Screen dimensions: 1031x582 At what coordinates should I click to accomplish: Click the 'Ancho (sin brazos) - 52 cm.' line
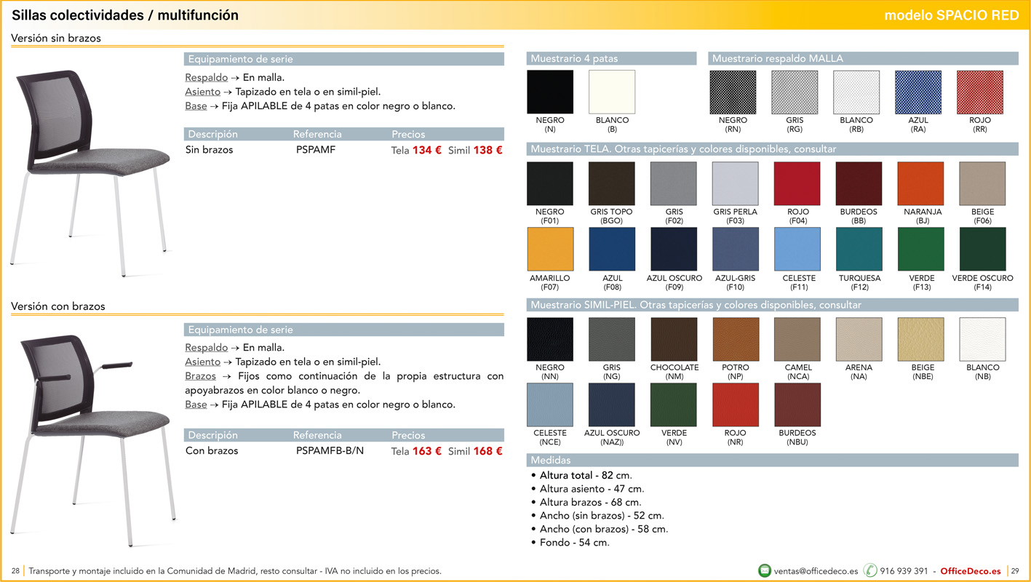[x=602, y=516]
